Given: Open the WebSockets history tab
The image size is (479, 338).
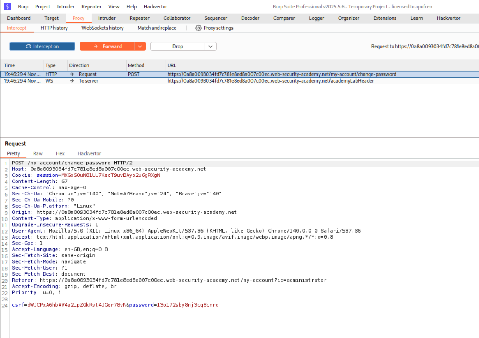Looking at the screenshot, I should pyautogui.click(x=102, y=28).
